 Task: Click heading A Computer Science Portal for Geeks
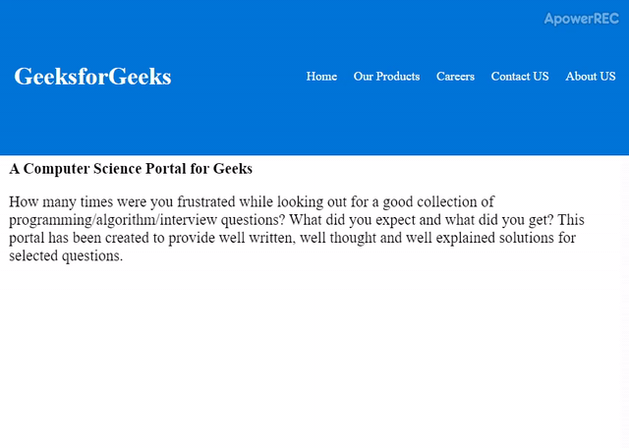coord(131,169)
